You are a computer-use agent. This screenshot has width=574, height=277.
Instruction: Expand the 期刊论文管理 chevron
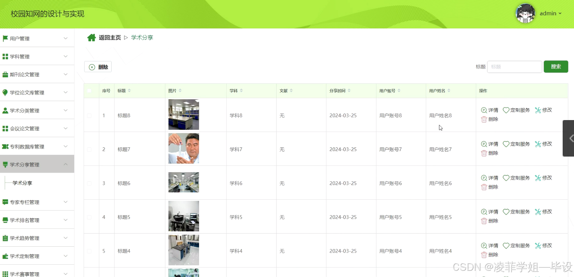tap(65, 74)
